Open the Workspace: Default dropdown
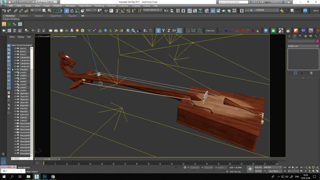The width and height of the screenshot is (320, 180). point(46,2)
